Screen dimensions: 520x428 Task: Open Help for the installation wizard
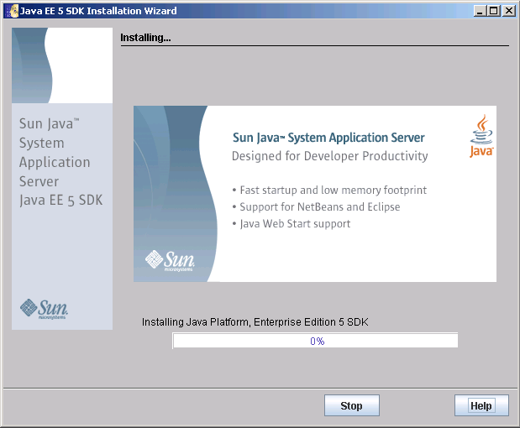point(481,405)
